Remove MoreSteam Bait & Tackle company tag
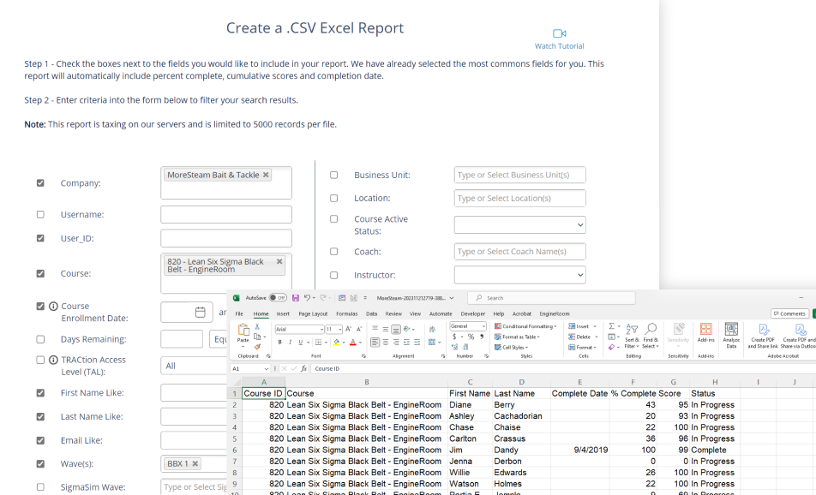Viewport: 816px width, 495px height. (266, 175)
